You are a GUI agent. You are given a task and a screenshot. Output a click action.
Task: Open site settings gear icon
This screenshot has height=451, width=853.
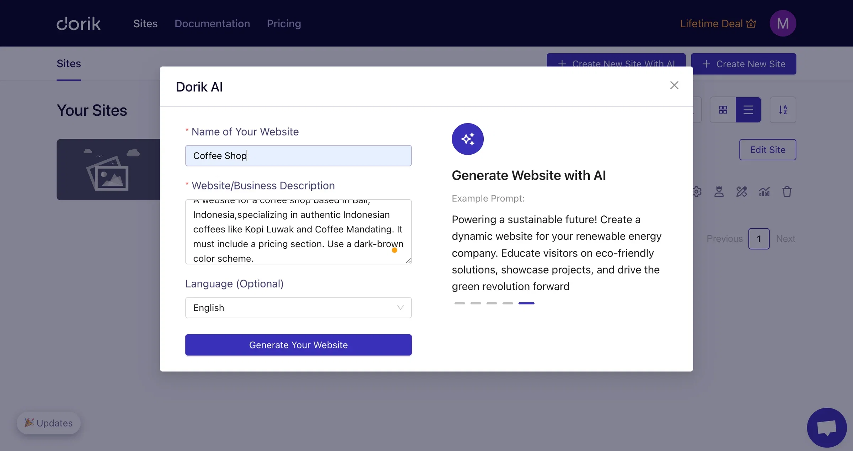(x=697, y=192)
